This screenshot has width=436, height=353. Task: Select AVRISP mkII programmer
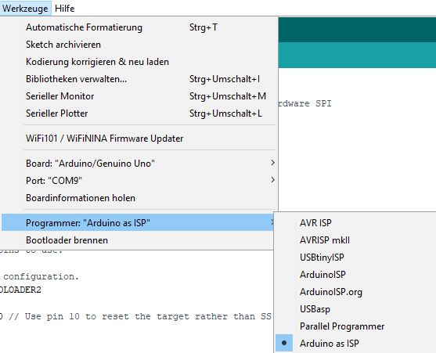355,240
